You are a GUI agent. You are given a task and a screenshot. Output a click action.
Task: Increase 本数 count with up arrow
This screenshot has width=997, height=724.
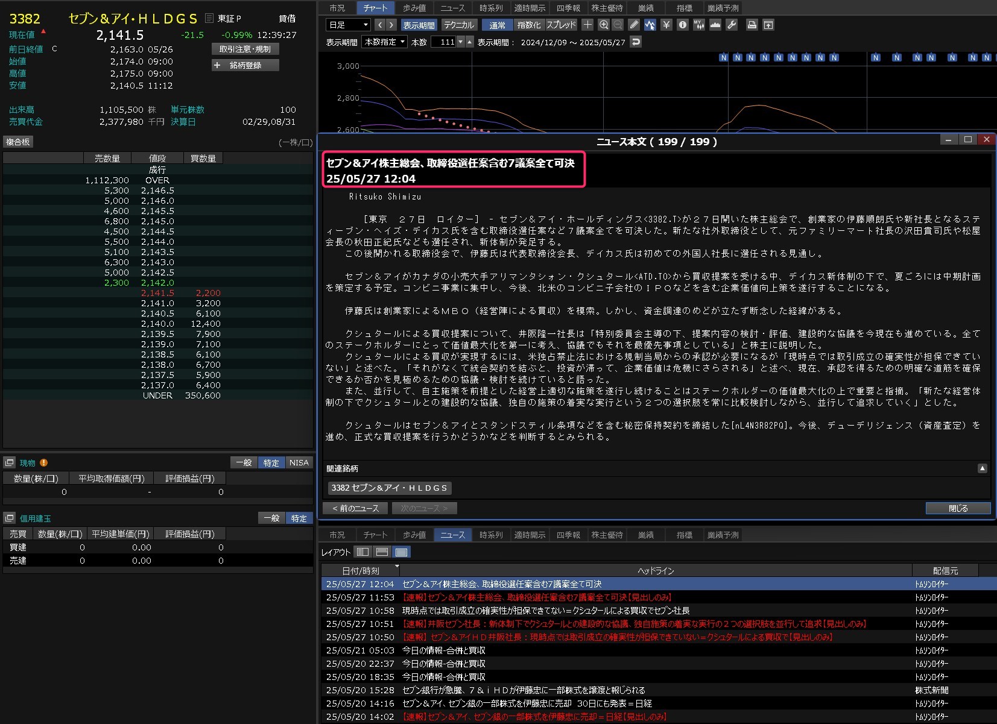click(470, 42)
